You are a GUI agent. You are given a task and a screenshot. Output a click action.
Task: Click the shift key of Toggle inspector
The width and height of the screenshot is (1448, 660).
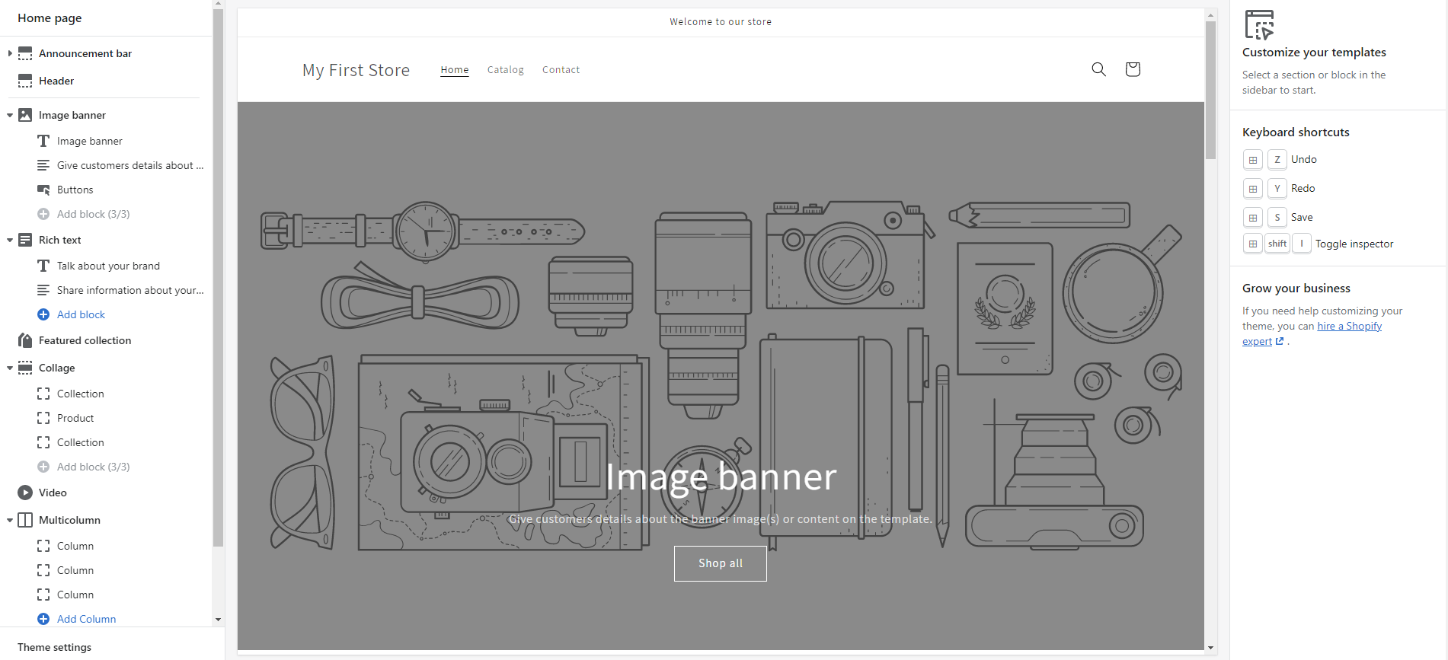click(x=1277, y=244)
